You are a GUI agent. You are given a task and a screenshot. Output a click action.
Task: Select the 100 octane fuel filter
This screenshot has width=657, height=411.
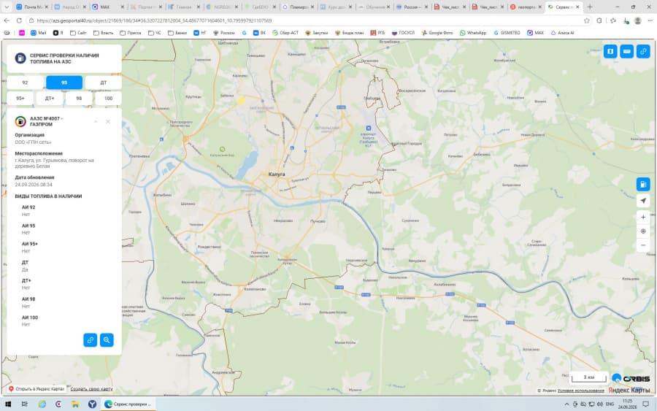109,99
